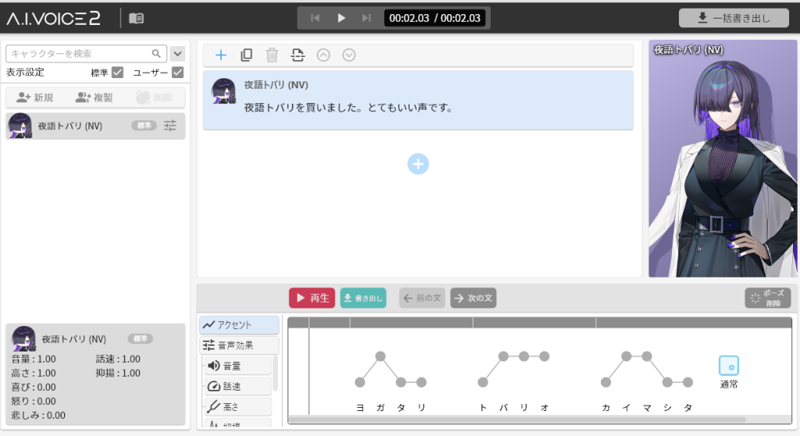Viewport: 800px width, 436px height.
Task: Open the 音量 parameter tab
Action: point(238,366)
